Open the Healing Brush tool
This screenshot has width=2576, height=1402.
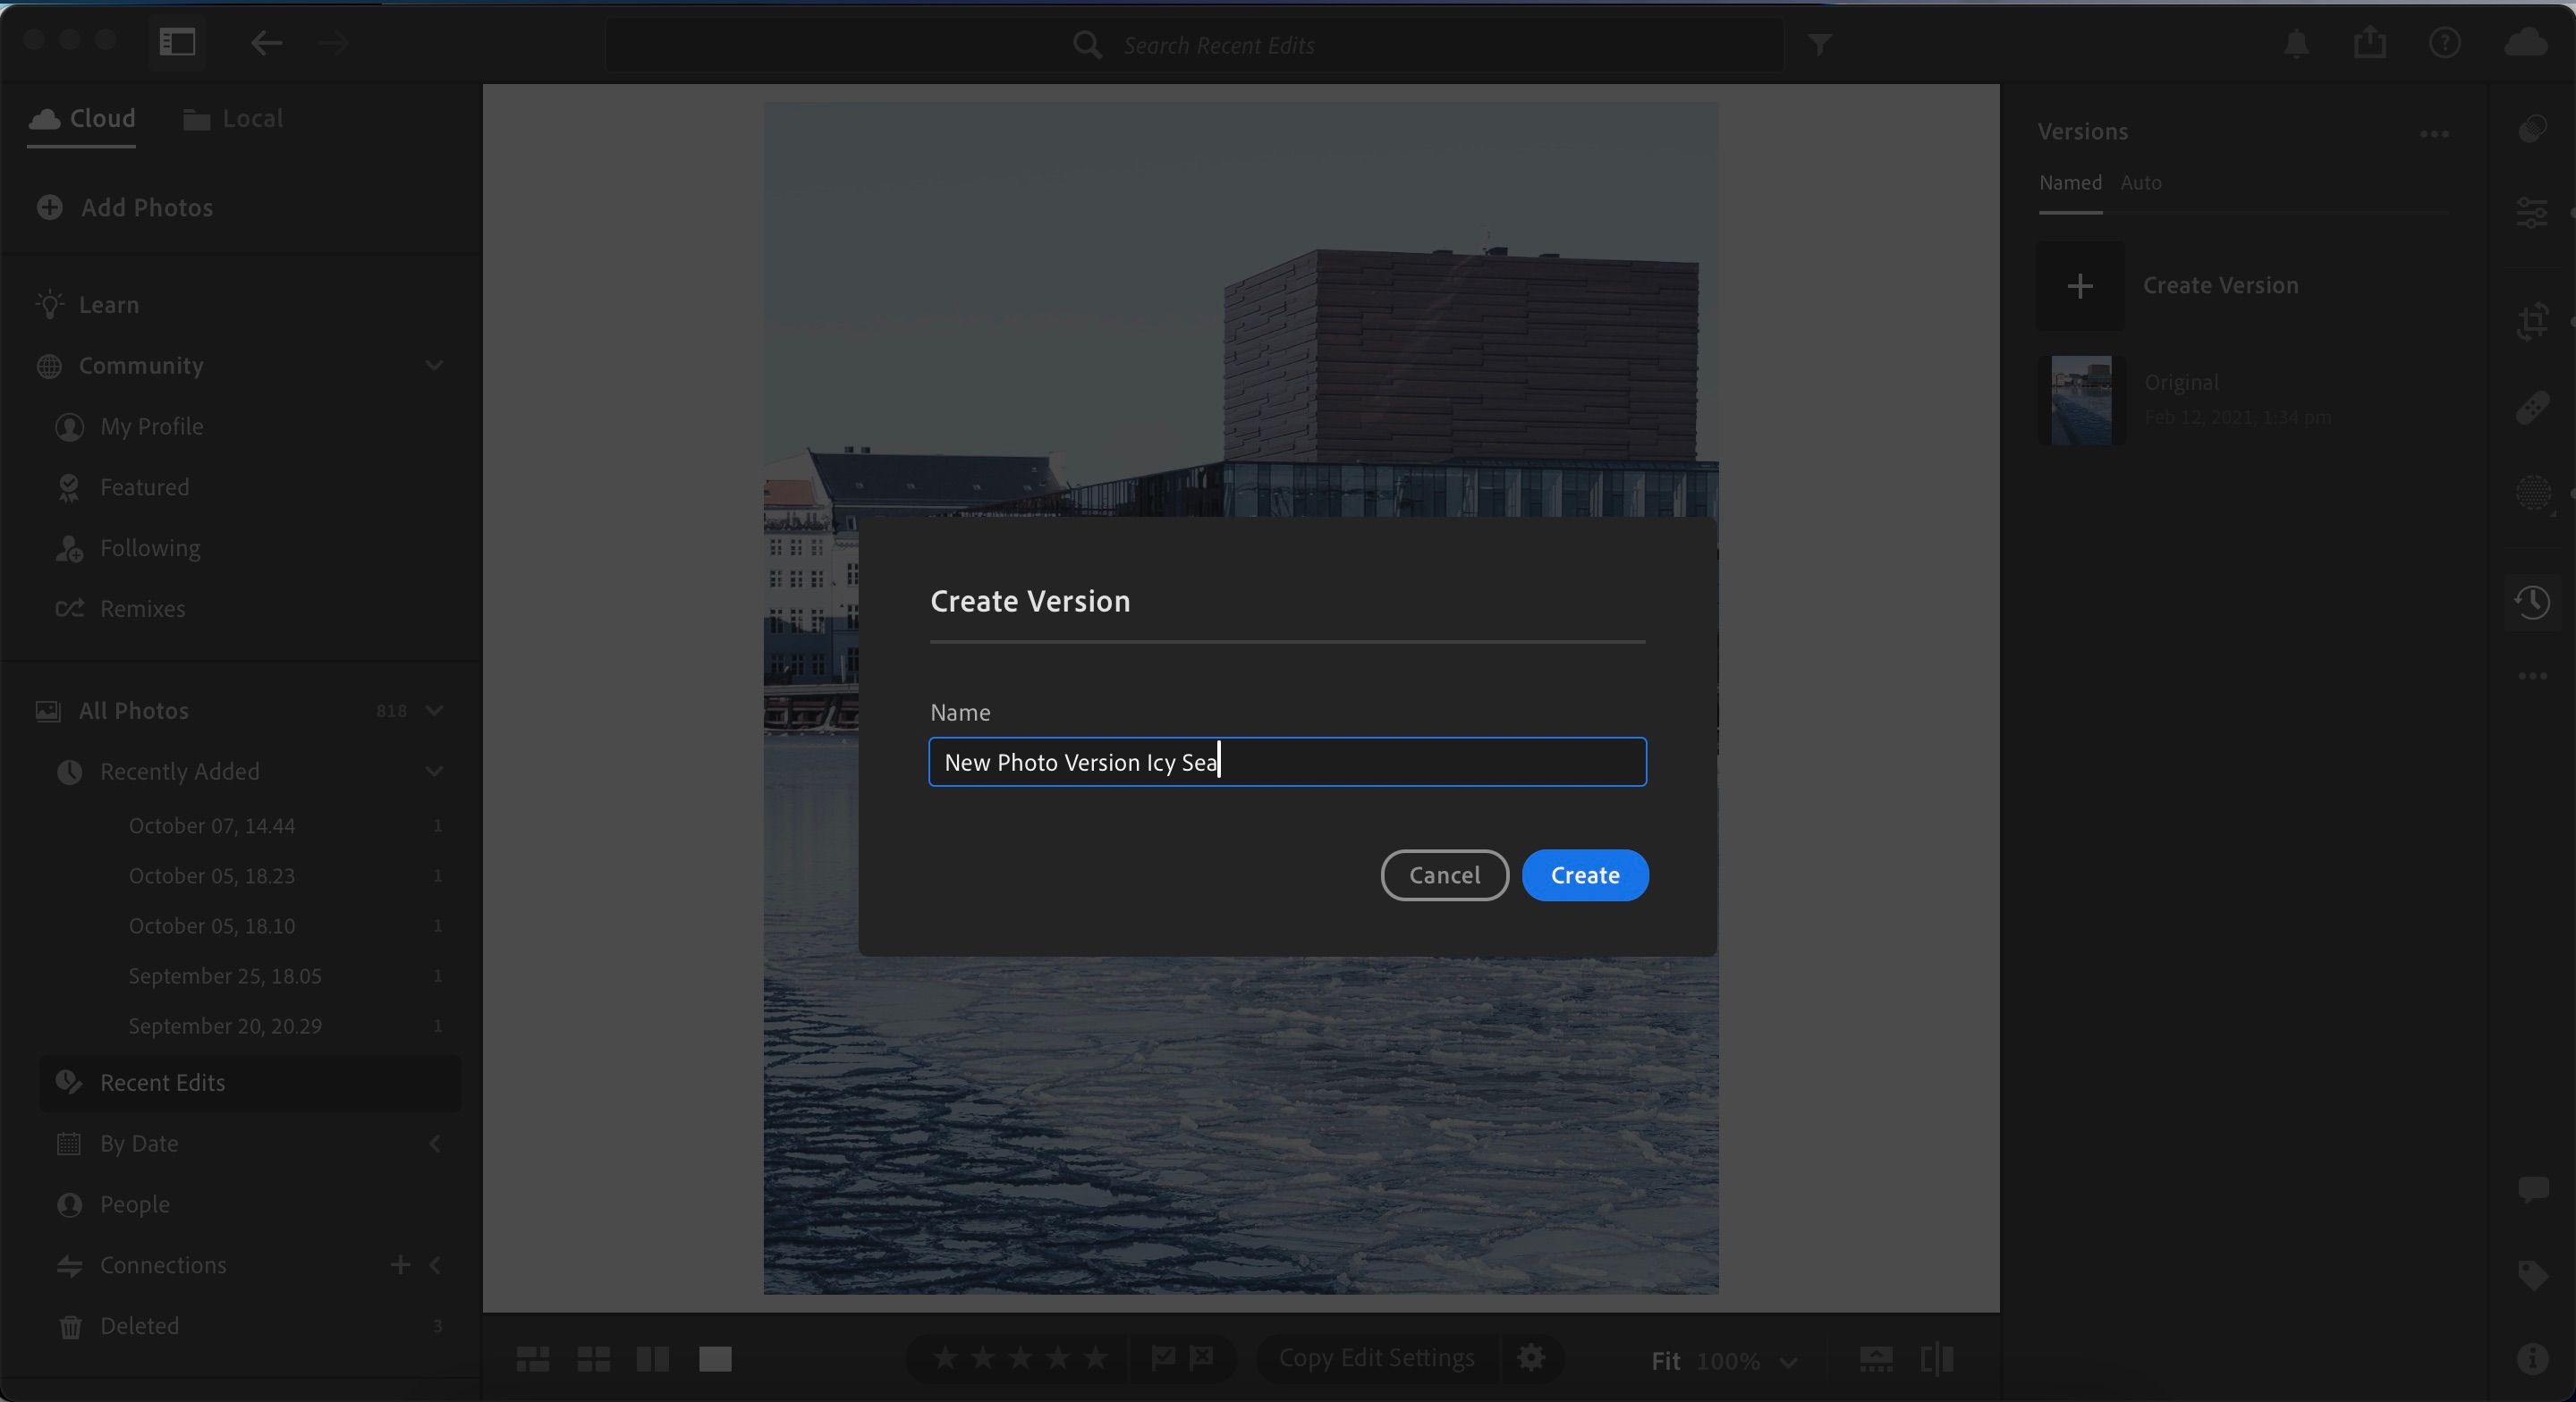point(2533,407)
